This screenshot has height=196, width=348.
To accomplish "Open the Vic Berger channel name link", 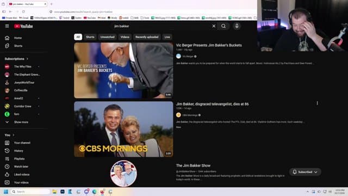I will pyautogui.click(x=188, y=57).
